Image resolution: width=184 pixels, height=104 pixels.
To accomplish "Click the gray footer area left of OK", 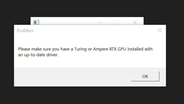I will tap(70, 77).
